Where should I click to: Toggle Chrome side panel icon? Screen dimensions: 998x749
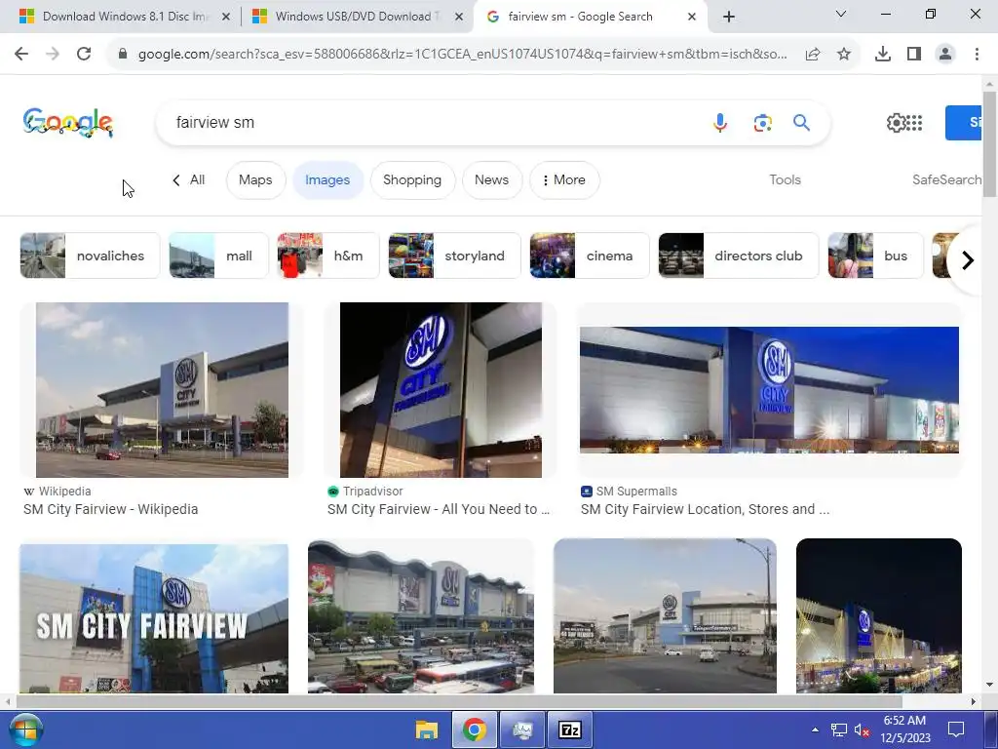[x=914, y=55]
